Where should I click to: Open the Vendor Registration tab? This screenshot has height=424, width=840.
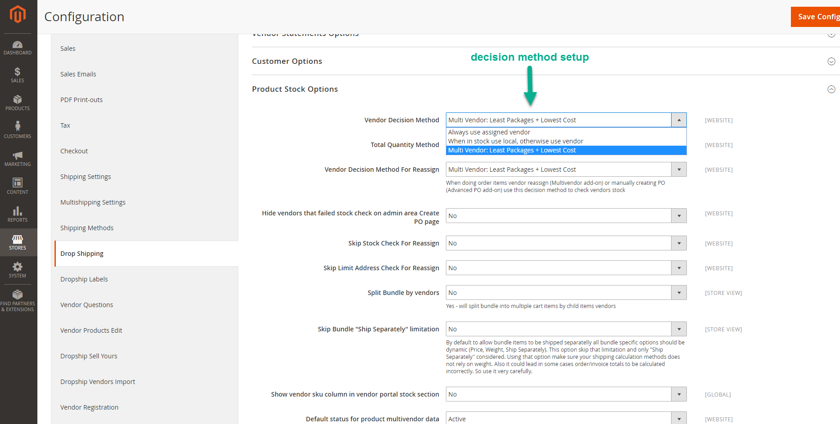[145, 407]
